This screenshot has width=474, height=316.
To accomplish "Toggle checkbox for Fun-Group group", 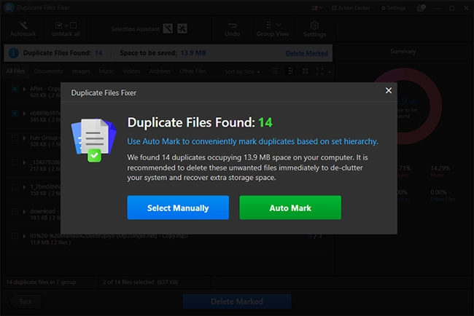I will (15, 138).
